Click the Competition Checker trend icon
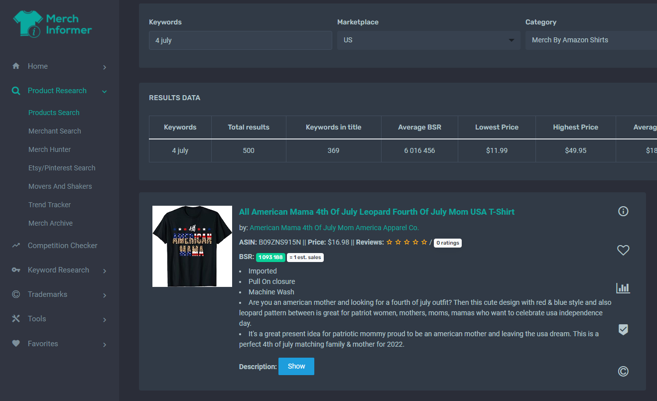Image resolution: width=657 pixels, height=401 pixels. coord(16,245)
